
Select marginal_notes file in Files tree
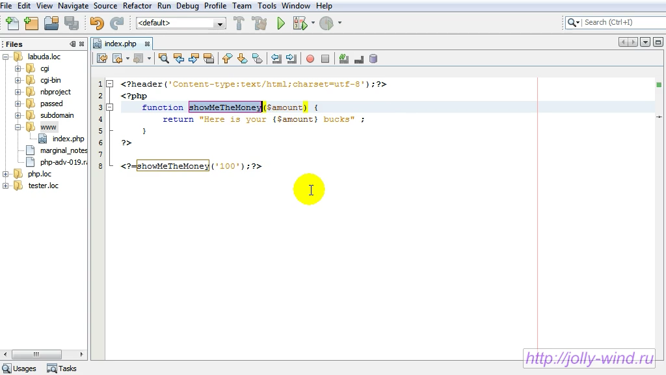pyautogui.click(x=64, y=150)
